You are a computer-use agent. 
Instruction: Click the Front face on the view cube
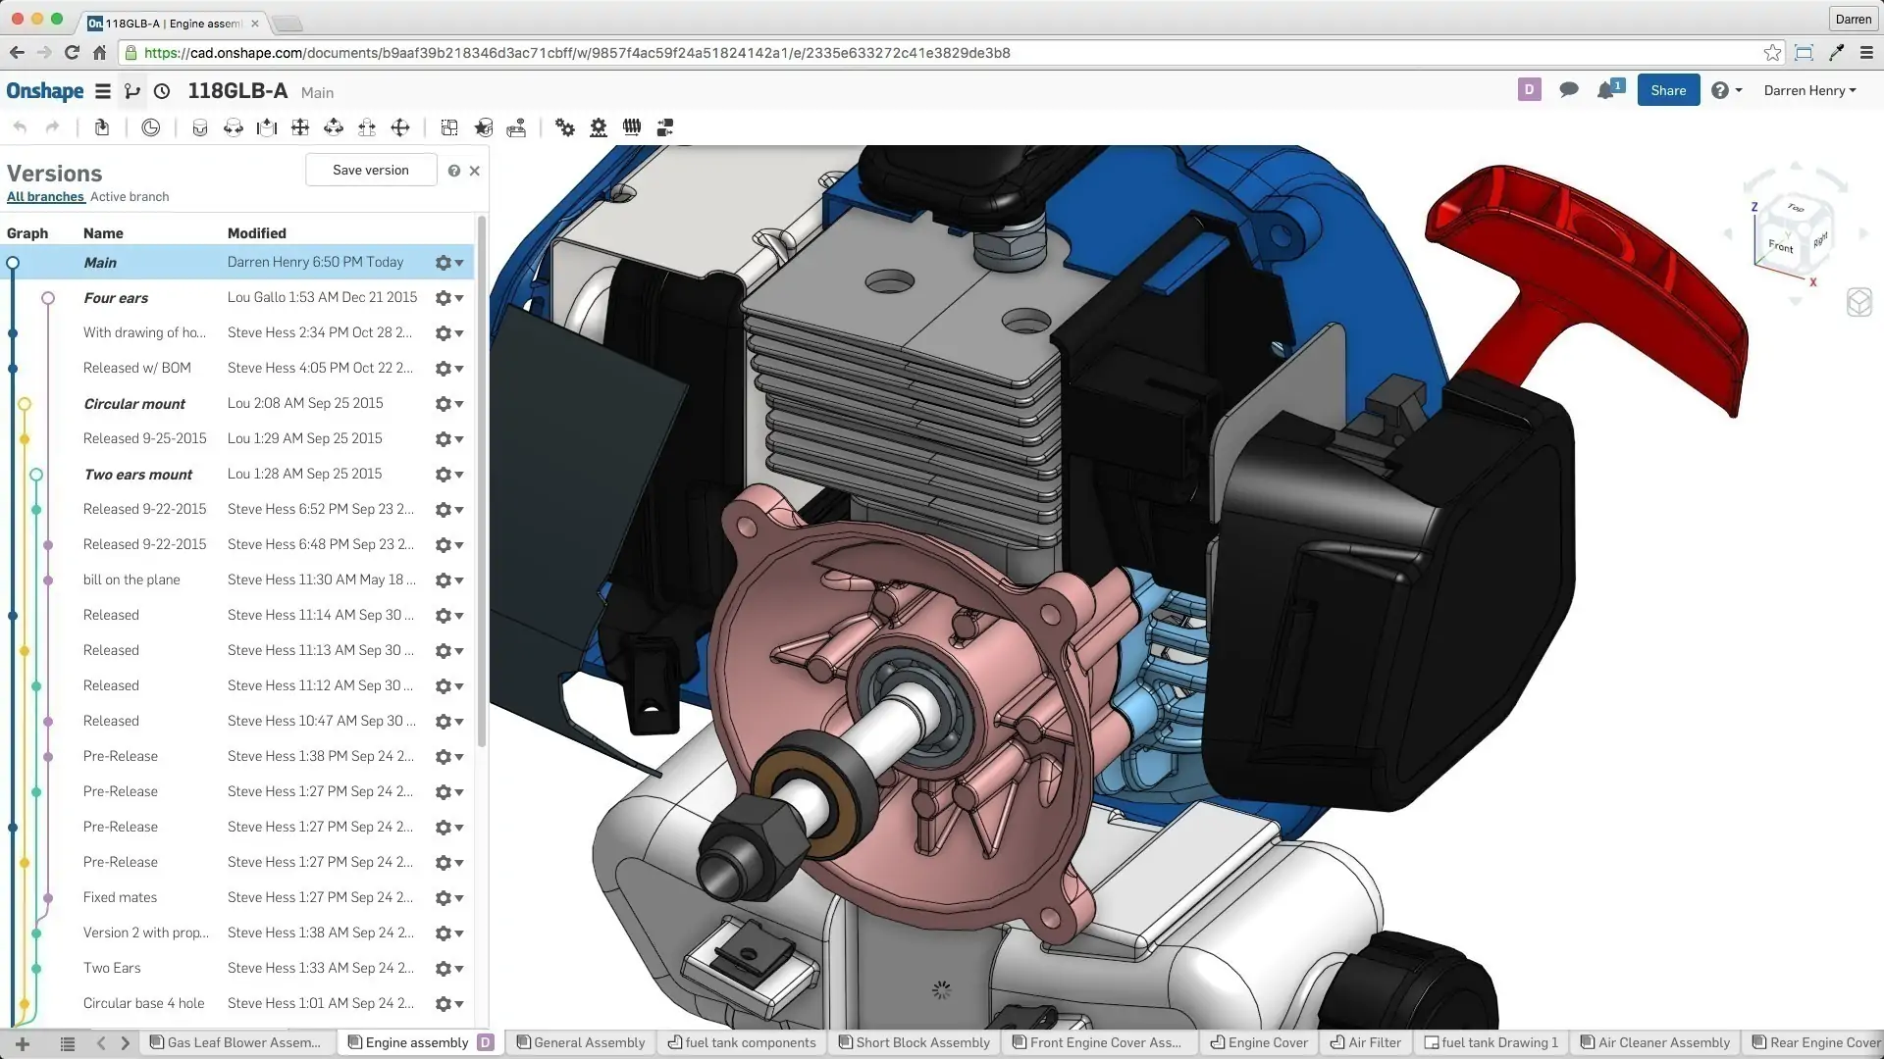(x=1781, y=247)
